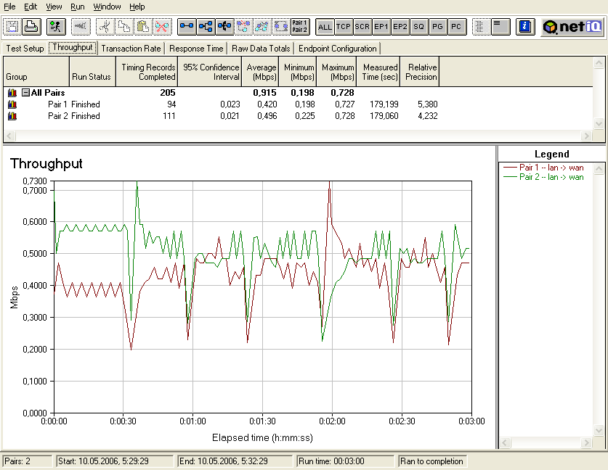
Task: Click the NetIQ logo button
Action: click(572, 27)
